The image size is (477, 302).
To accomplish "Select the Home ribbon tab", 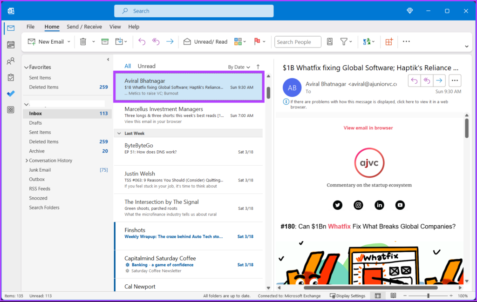I will click(52, 27).
